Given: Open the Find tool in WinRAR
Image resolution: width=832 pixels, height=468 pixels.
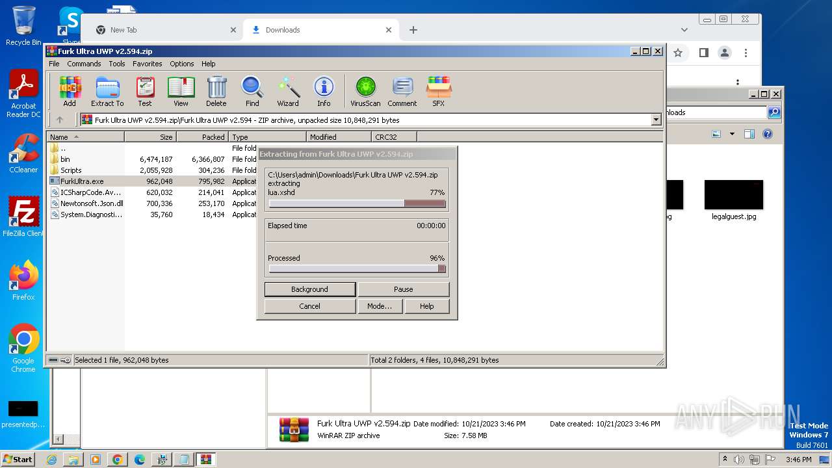Looking at the screenshot, I should (252, 92).
